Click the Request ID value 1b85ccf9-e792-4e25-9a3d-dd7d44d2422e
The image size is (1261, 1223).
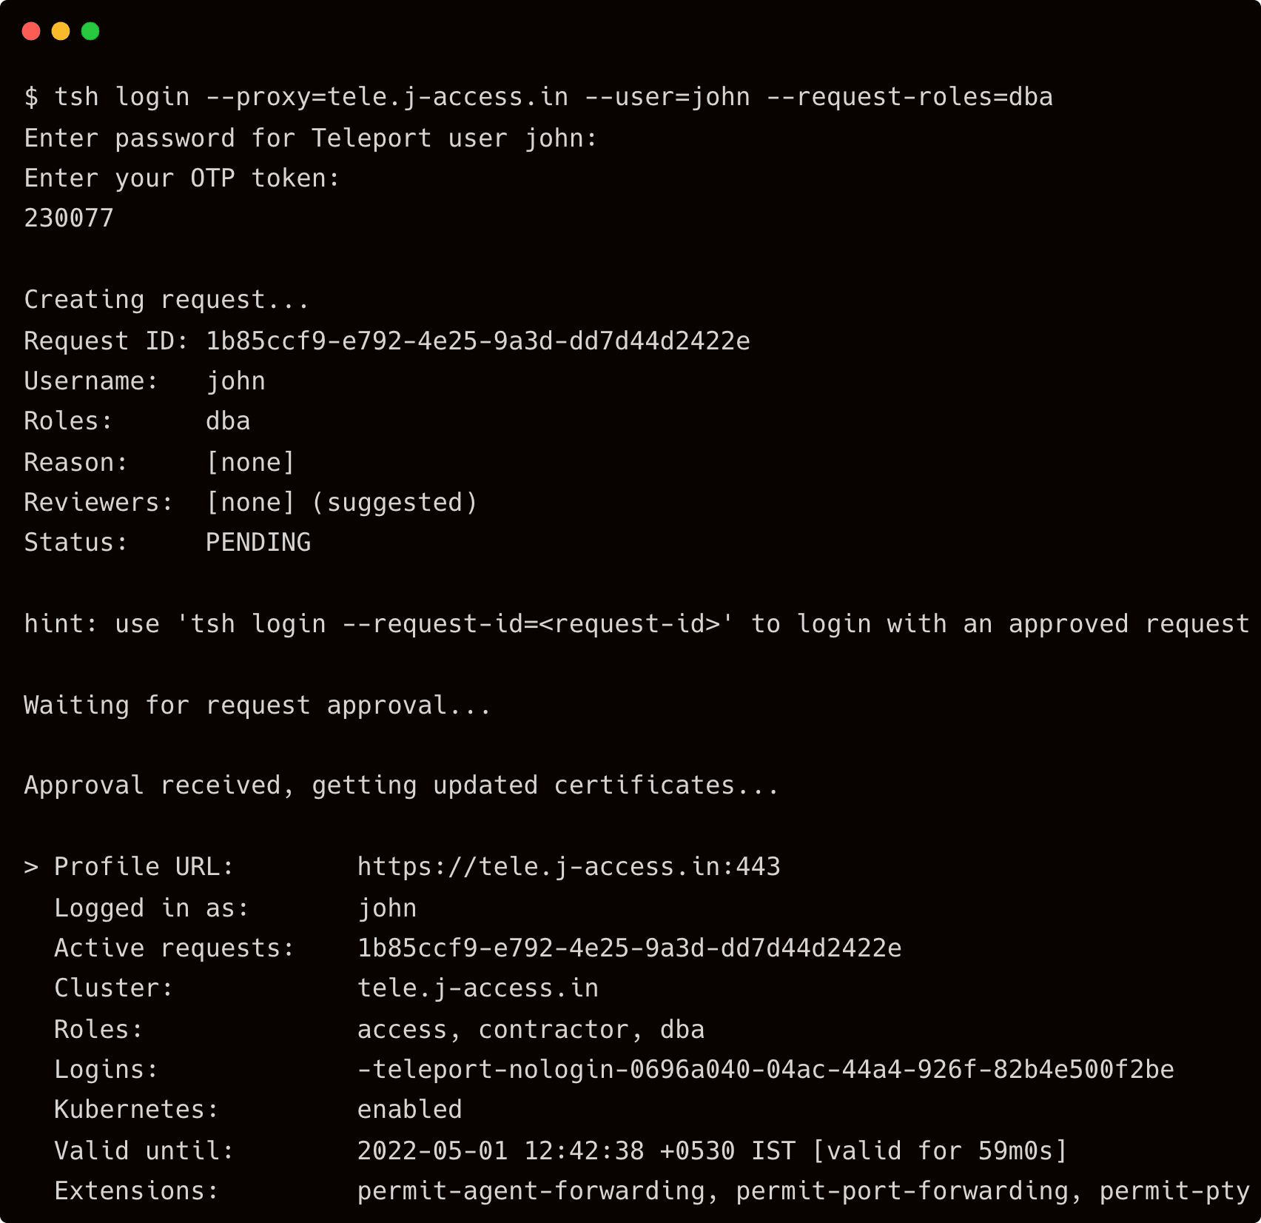[478, 341]
